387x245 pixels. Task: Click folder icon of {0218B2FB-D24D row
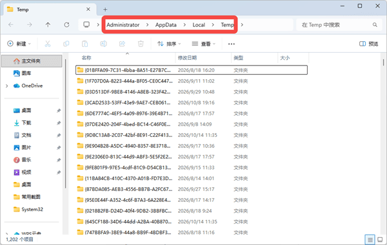point(80,210)
